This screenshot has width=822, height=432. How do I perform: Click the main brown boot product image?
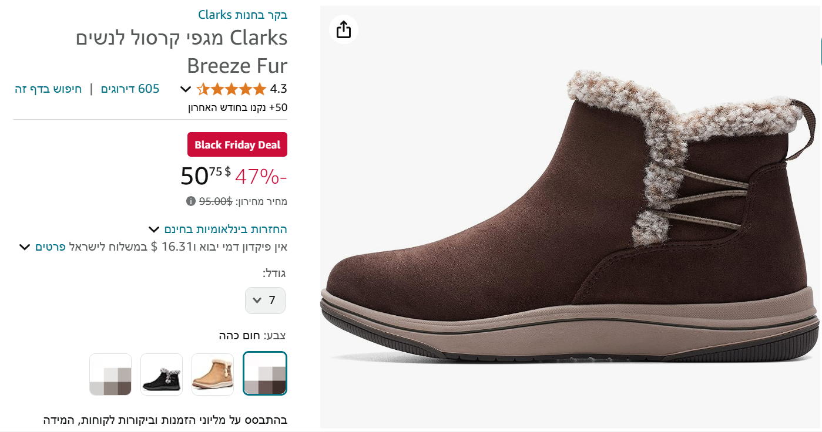point(569,217)
